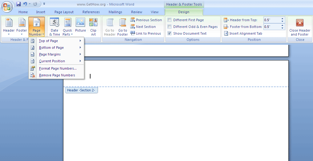Uncheck Show Document Text
The width and height of the screenshot is (313, 161).
pyautogui.click(x=170, y=33)
